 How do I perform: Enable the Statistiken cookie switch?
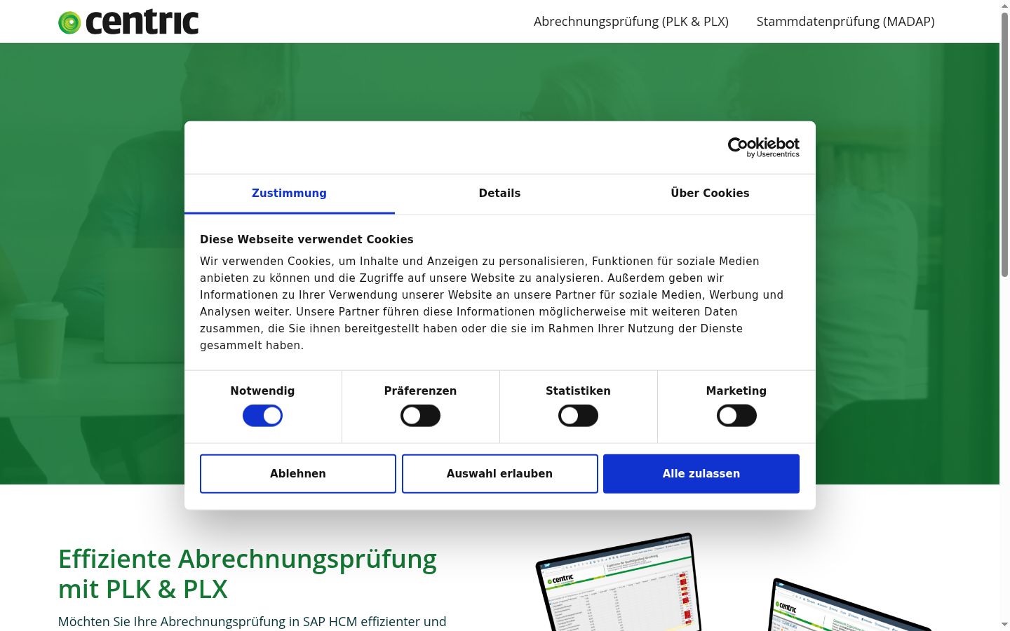point(578,416)
